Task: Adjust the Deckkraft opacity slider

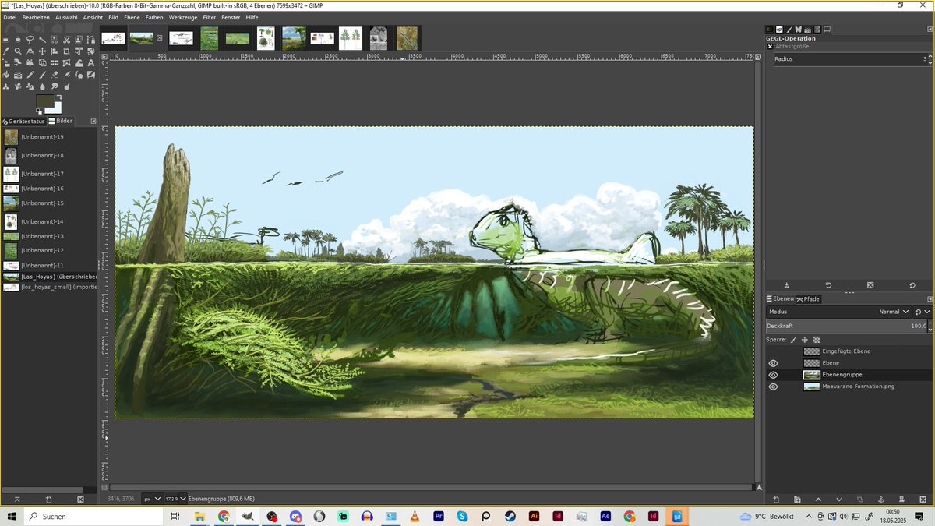Action: point(845,326)
